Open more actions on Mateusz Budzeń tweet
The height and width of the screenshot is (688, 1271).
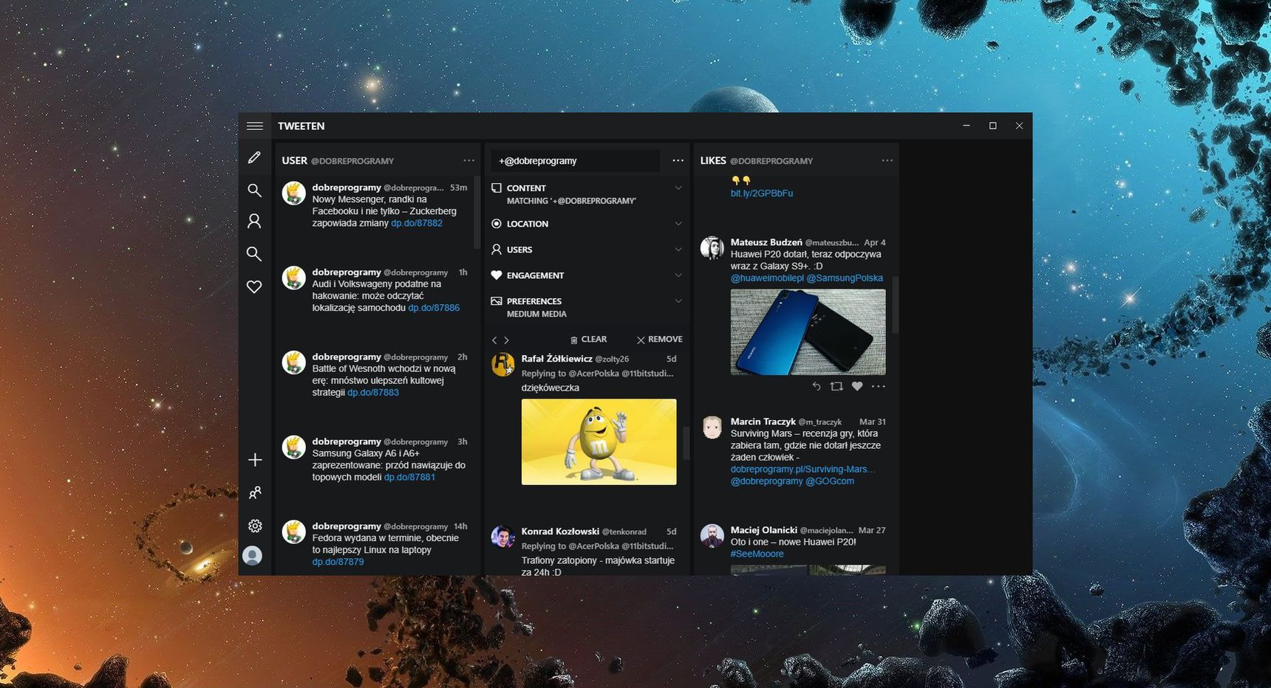[878, 386]
